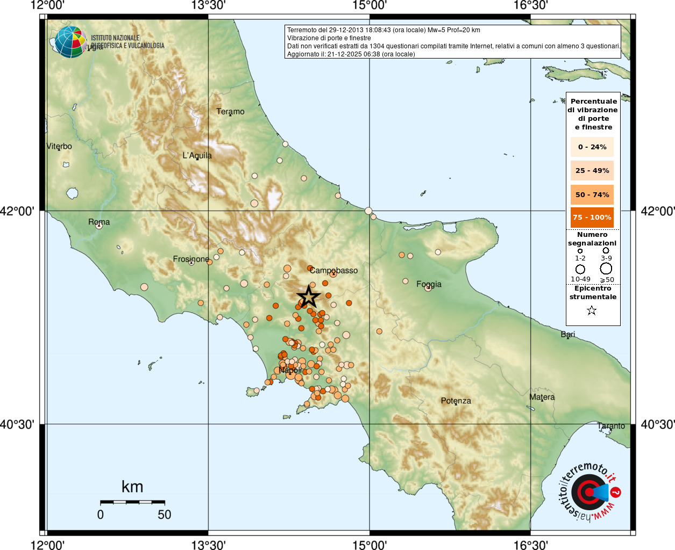Screen dimensions: 675x550
Task: Click the data circle at the 42°00' and 15°00' gridline crossing
Action: click(x=368, y=211)
